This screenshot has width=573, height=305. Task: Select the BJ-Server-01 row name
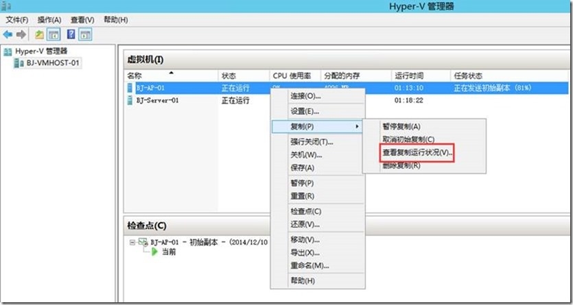[158, 100]
